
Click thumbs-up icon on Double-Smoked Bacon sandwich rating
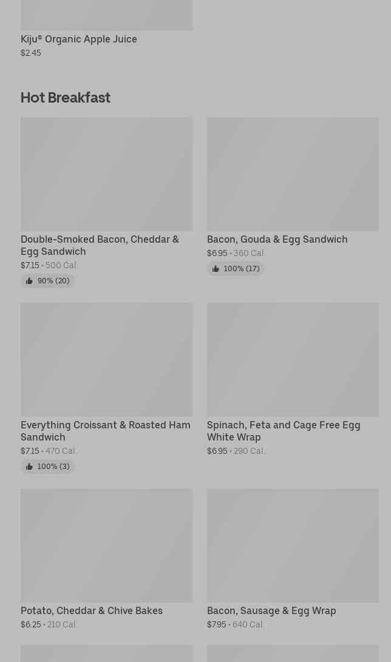[29, 281]
